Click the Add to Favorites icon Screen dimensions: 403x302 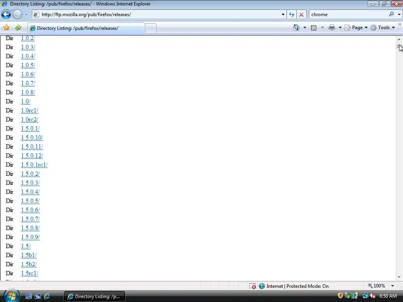18,28
